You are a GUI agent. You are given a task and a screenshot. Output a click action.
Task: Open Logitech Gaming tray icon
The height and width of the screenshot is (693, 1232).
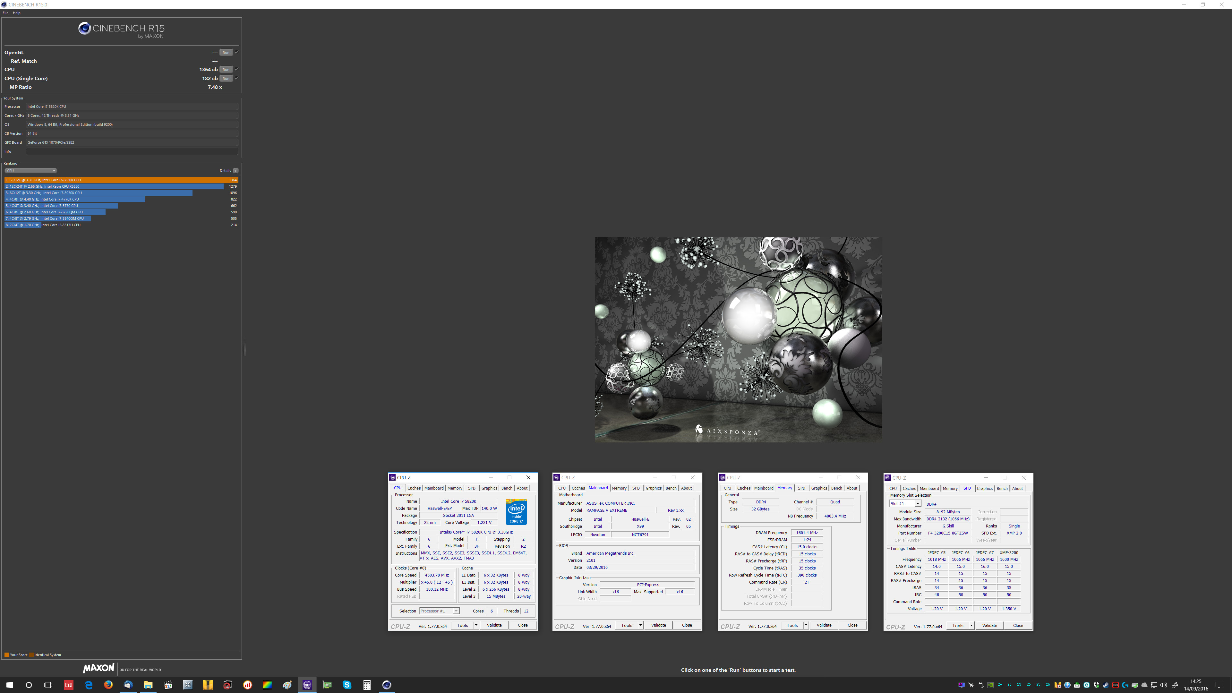point(1125,685)
